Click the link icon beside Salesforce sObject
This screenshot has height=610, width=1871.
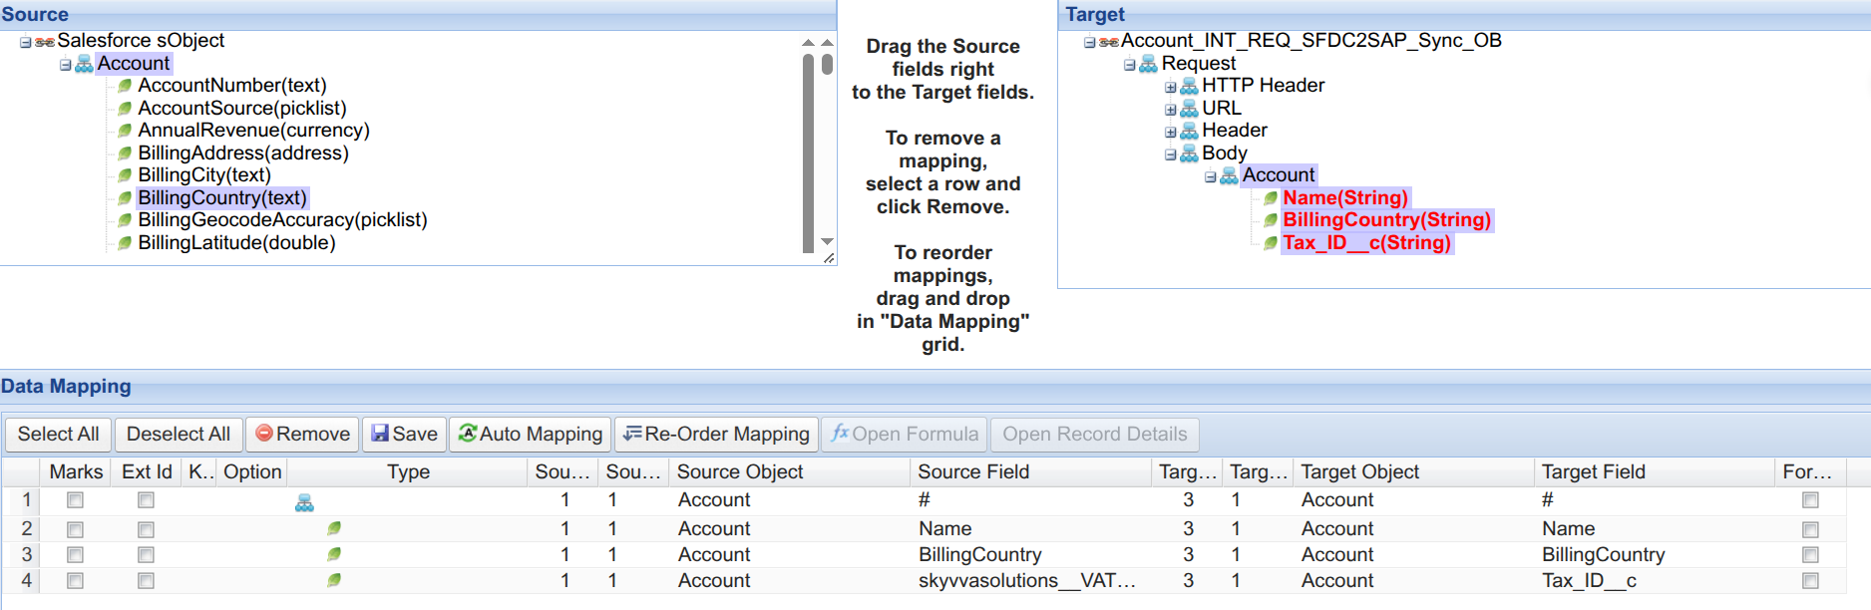45,42
